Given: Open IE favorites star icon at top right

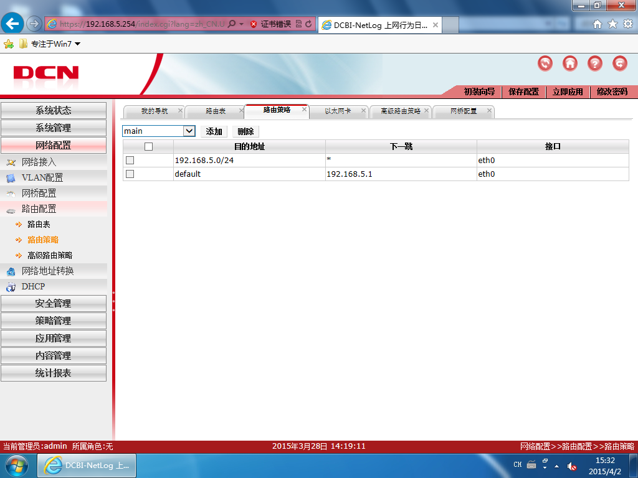Looking at the screenshot, I should coord(613,24).
